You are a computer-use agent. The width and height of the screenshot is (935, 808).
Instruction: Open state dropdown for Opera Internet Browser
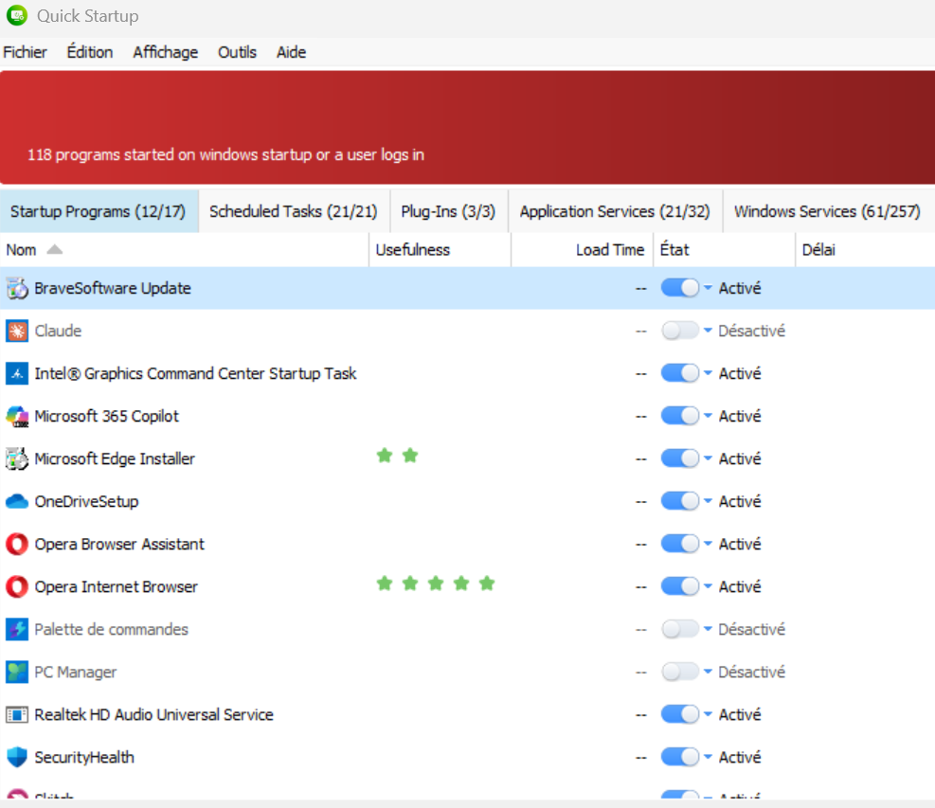(x=708, y=586)
